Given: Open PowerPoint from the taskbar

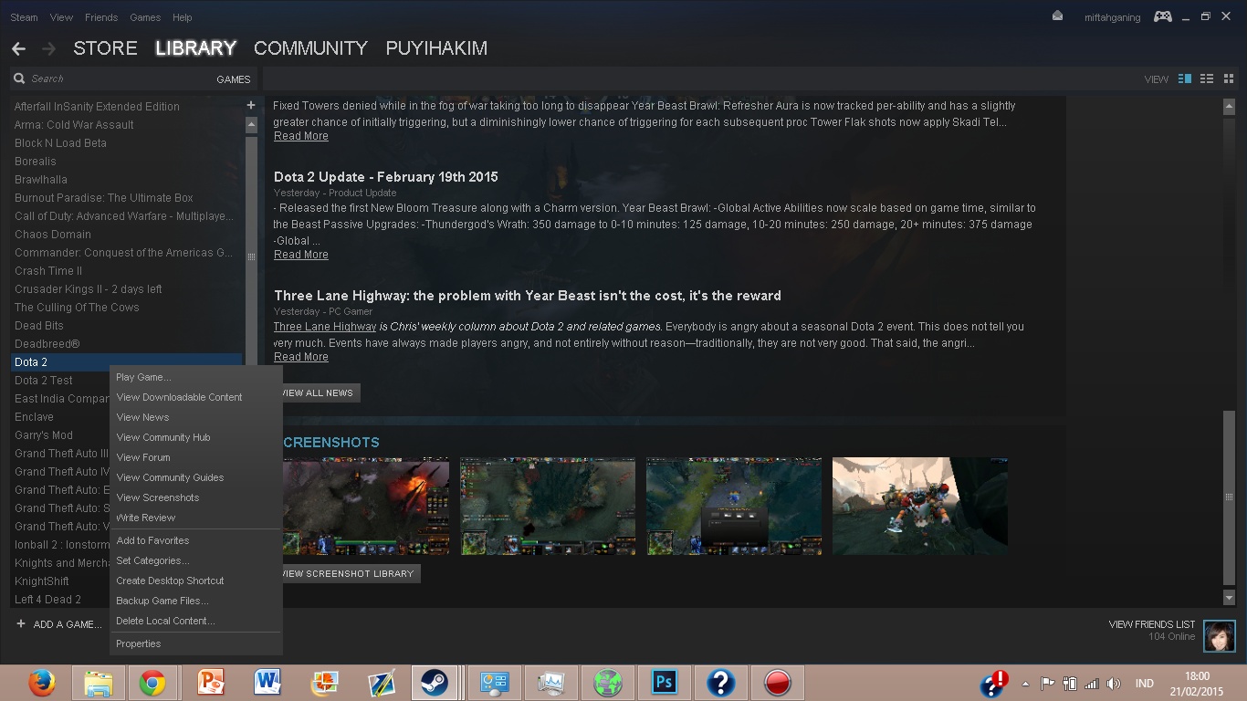Looking at the screenshot, I should pyautogui.click(x=211, y=683).
